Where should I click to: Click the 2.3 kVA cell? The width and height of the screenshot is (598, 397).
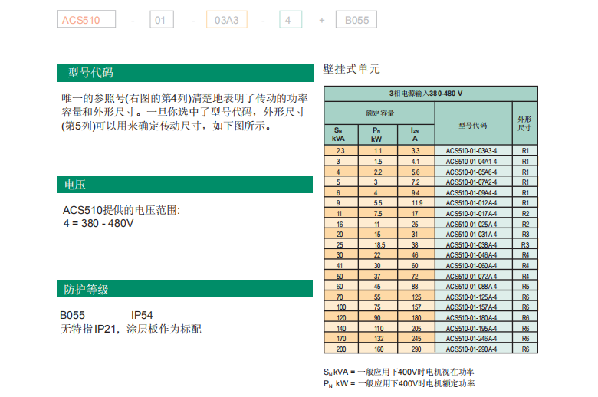(x=341, y=151)
